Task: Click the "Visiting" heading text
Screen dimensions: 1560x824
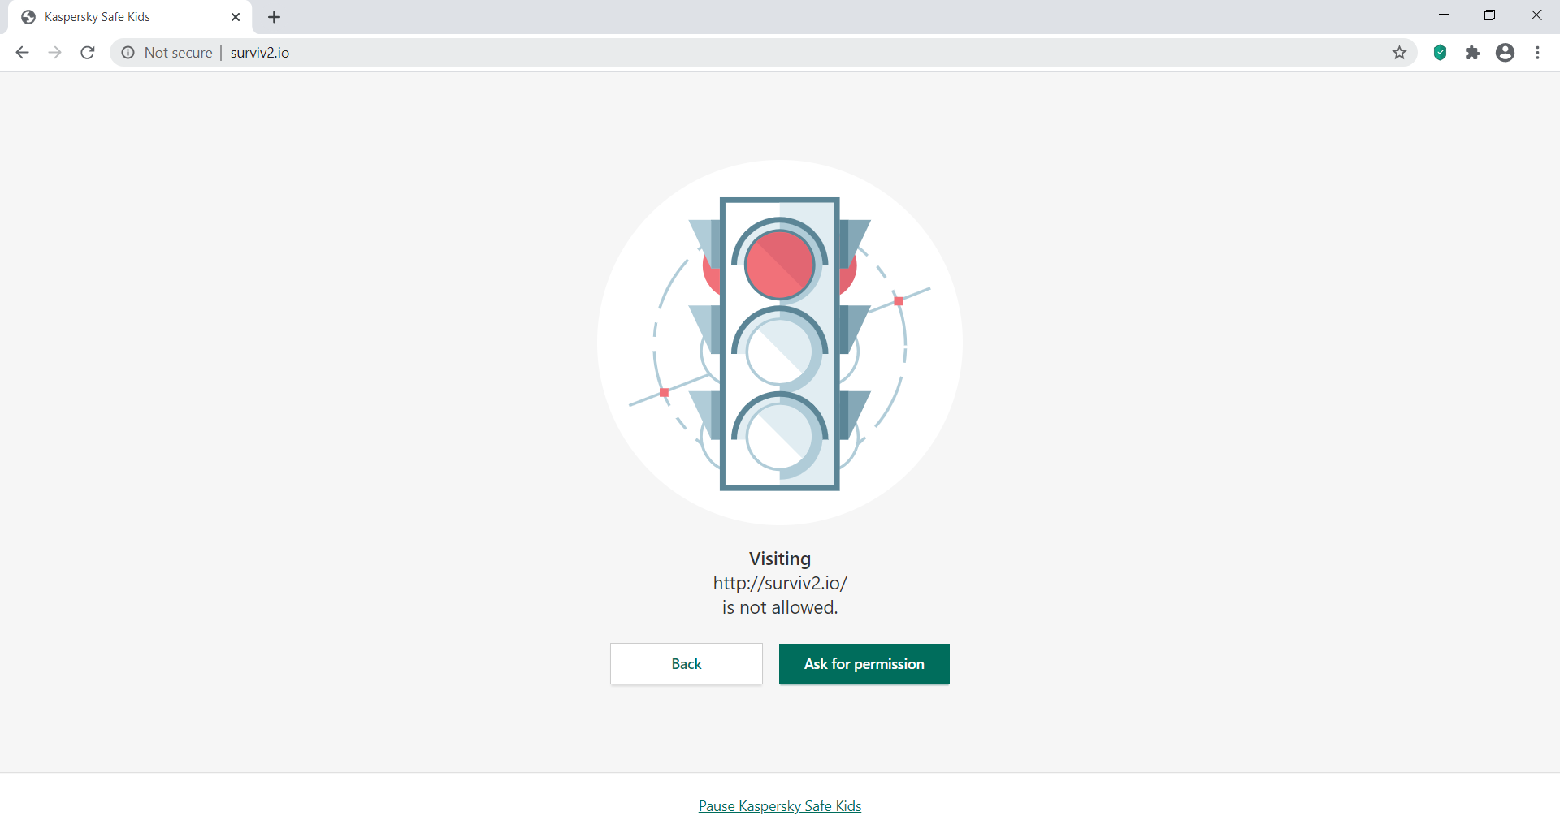Action: pos(780,559)
